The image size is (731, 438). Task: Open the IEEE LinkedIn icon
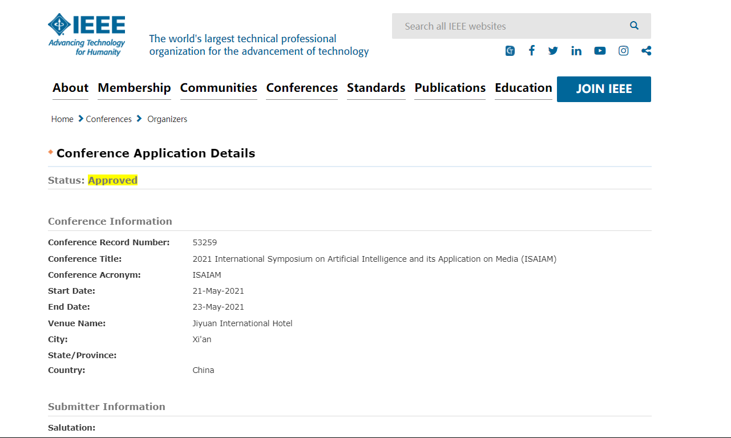pos(576,51)
